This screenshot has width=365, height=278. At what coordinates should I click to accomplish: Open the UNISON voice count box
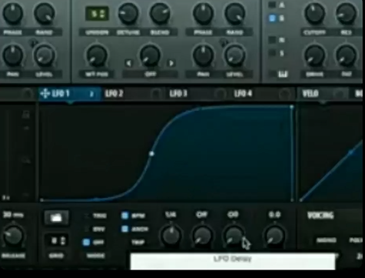[97, 14]
